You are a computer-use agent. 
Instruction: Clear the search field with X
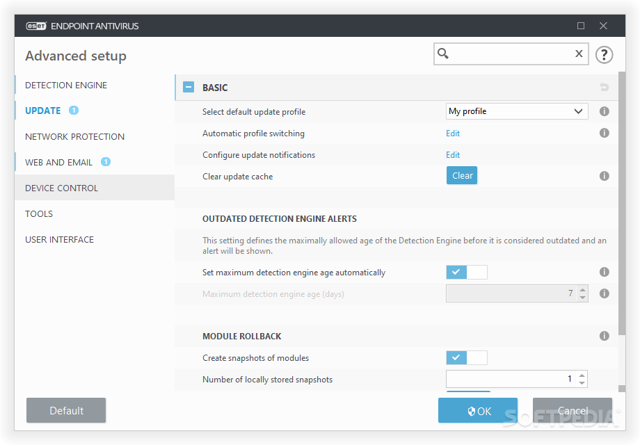579,54
